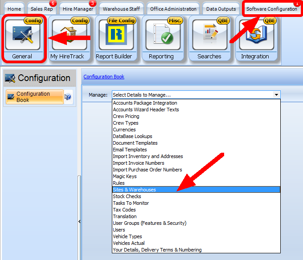Viewport: 303px width, 260px height.
Task: Select Sites & Warehouses from list
Action: pyautogui.click(x=135, y=190)
